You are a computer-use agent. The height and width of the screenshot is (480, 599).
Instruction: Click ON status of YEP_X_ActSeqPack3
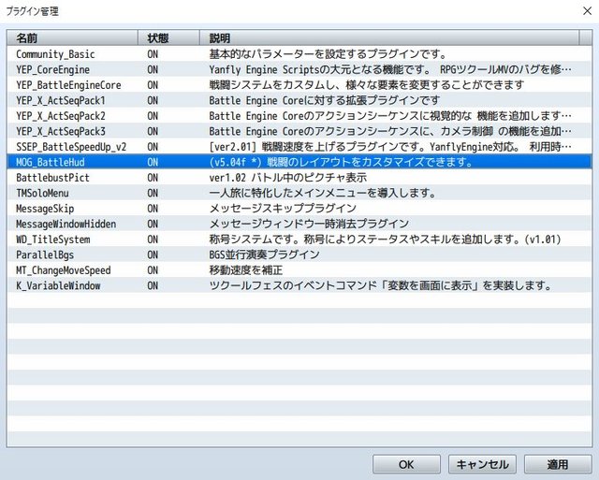click(153, 131)
